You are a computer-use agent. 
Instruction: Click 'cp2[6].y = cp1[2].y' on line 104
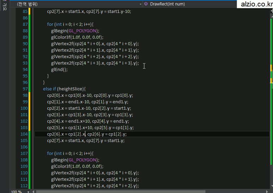(107, 134)
